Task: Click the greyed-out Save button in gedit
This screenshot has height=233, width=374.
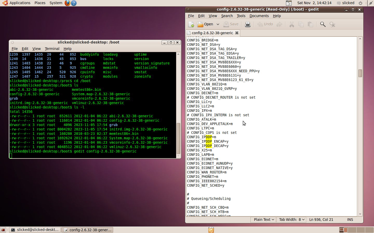Action: point(231,24)
